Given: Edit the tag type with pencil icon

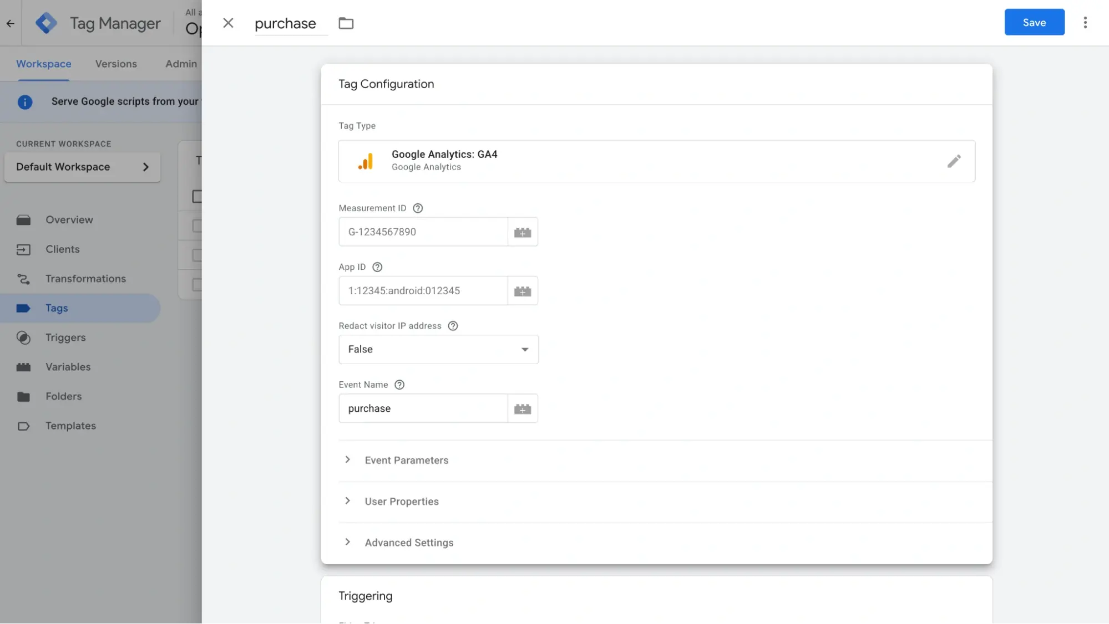Looking at the screenshot, I should tap(954, 161).
